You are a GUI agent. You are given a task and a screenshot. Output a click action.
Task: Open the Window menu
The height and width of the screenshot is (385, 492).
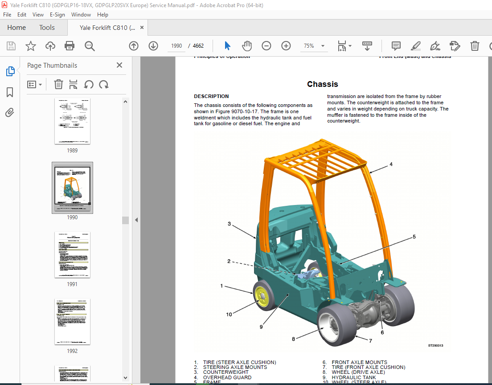click(81, 14)
